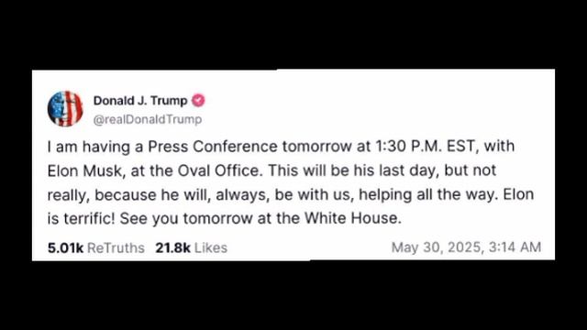This screenshot has width=587, height=330.
Task: Open the Donald J. Trump display name
Action: [140, 100]
